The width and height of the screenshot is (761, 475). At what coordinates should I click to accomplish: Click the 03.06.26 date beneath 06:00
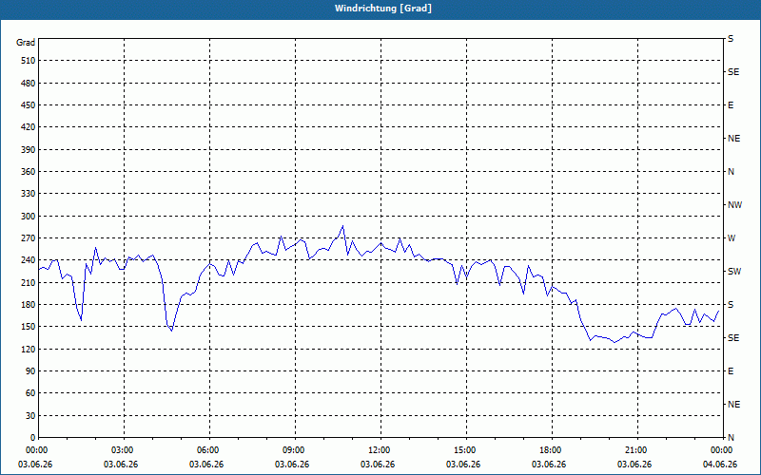click(206, 465)
